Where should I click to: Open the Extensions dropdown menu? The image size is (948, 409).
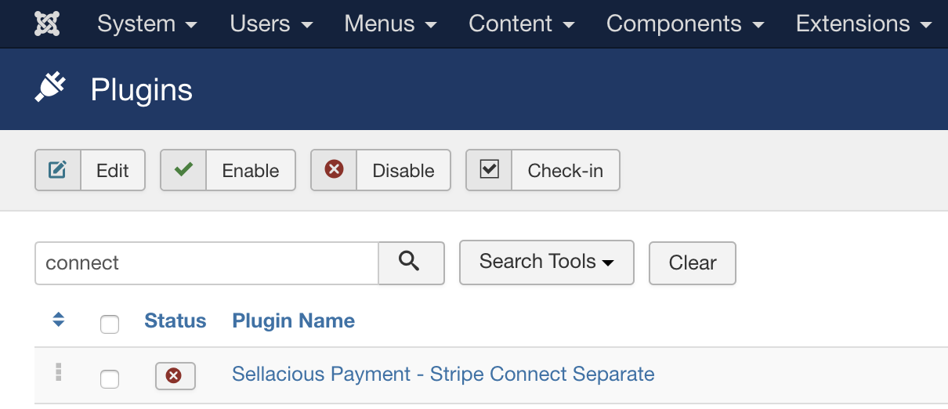click(863, 24)
